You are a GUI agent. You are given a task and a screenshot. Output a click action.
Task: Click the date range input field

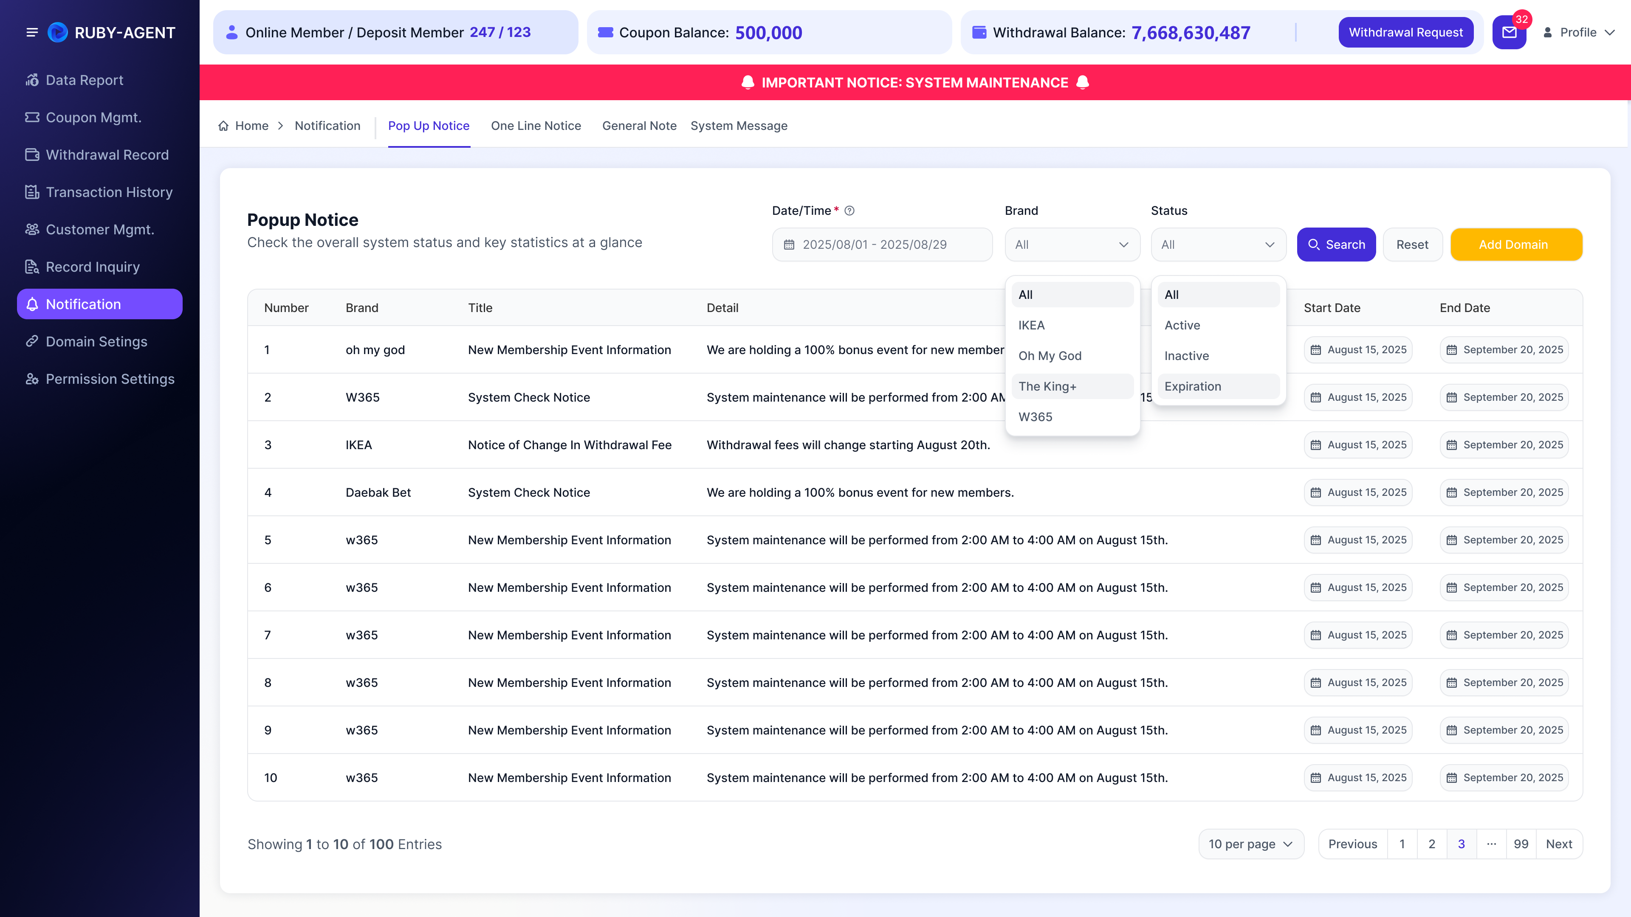coord(882,245)
